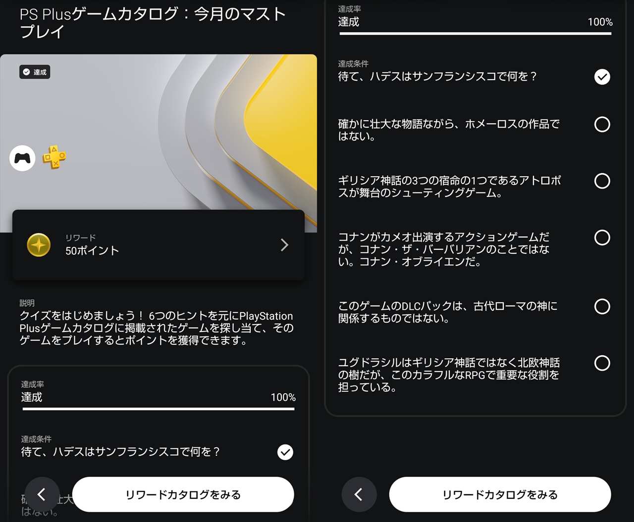Click the right panel 達成率 progress bar
634x522 pixels.
475,34
